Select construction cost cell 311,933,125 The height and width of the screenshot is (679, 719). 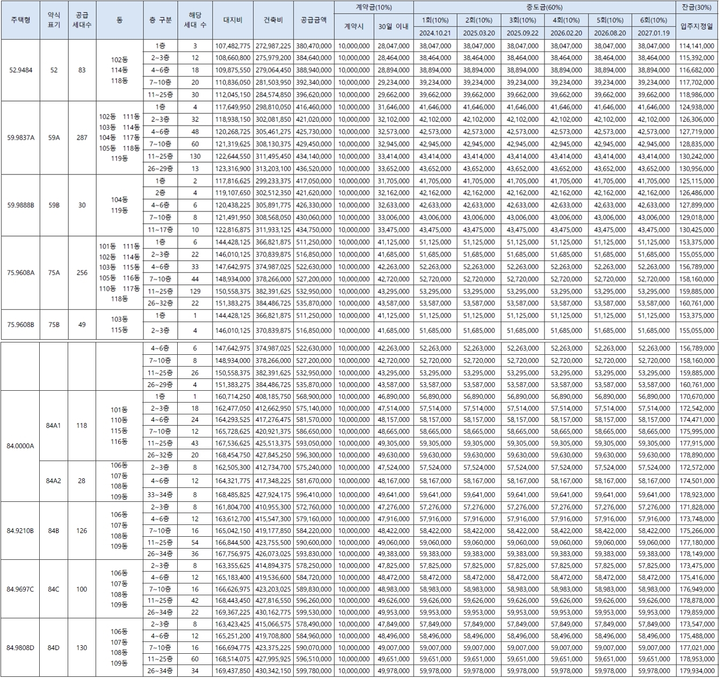pyautogui.click(x=273, y=229)
